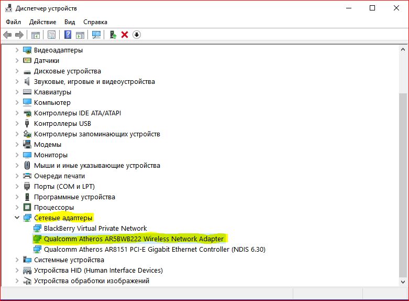This screenshot has width=409, height=301.
Task: Click the mouse icon for Мыши
Action: pos(27,165)
